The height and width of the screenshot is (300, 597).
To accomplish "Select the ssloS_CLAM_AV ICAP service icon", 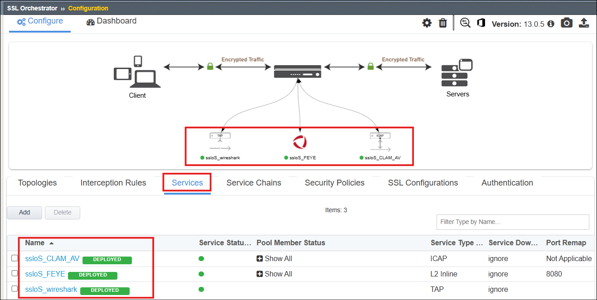I will coord(380,141).
